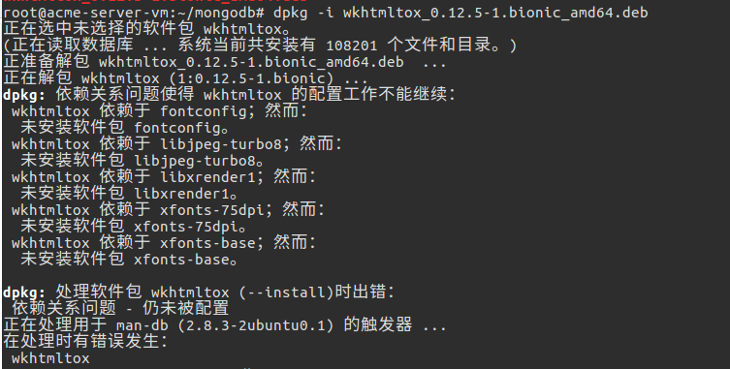The image size is (730, 369).
Task: Click the (--install) text in the error line
Action: 286,293
